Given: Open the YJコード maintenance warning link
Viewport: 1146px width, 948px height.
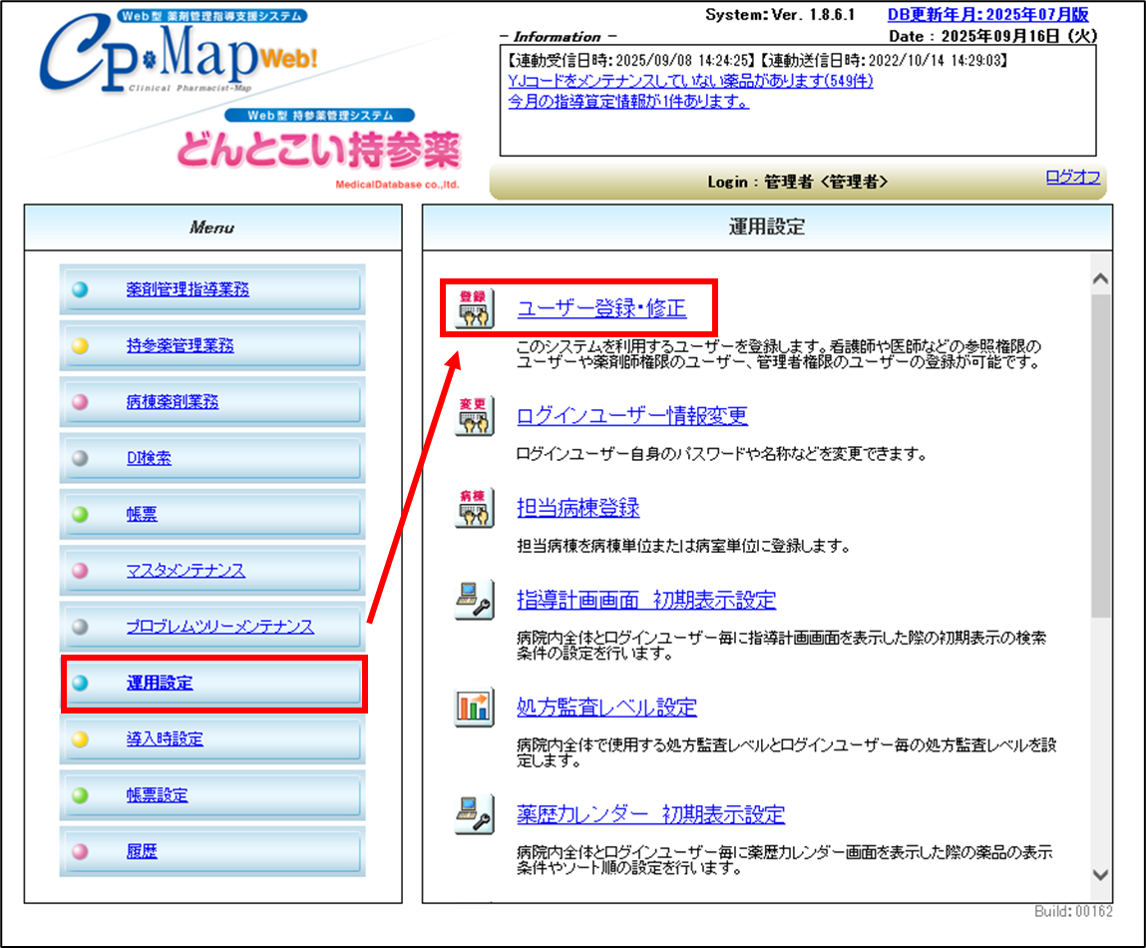Looking at the screenshot, I should click(x=690, y=81).
